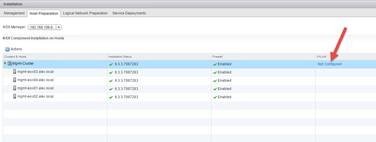
Task: Switch to the Management tab
Action: coord(14,13)
